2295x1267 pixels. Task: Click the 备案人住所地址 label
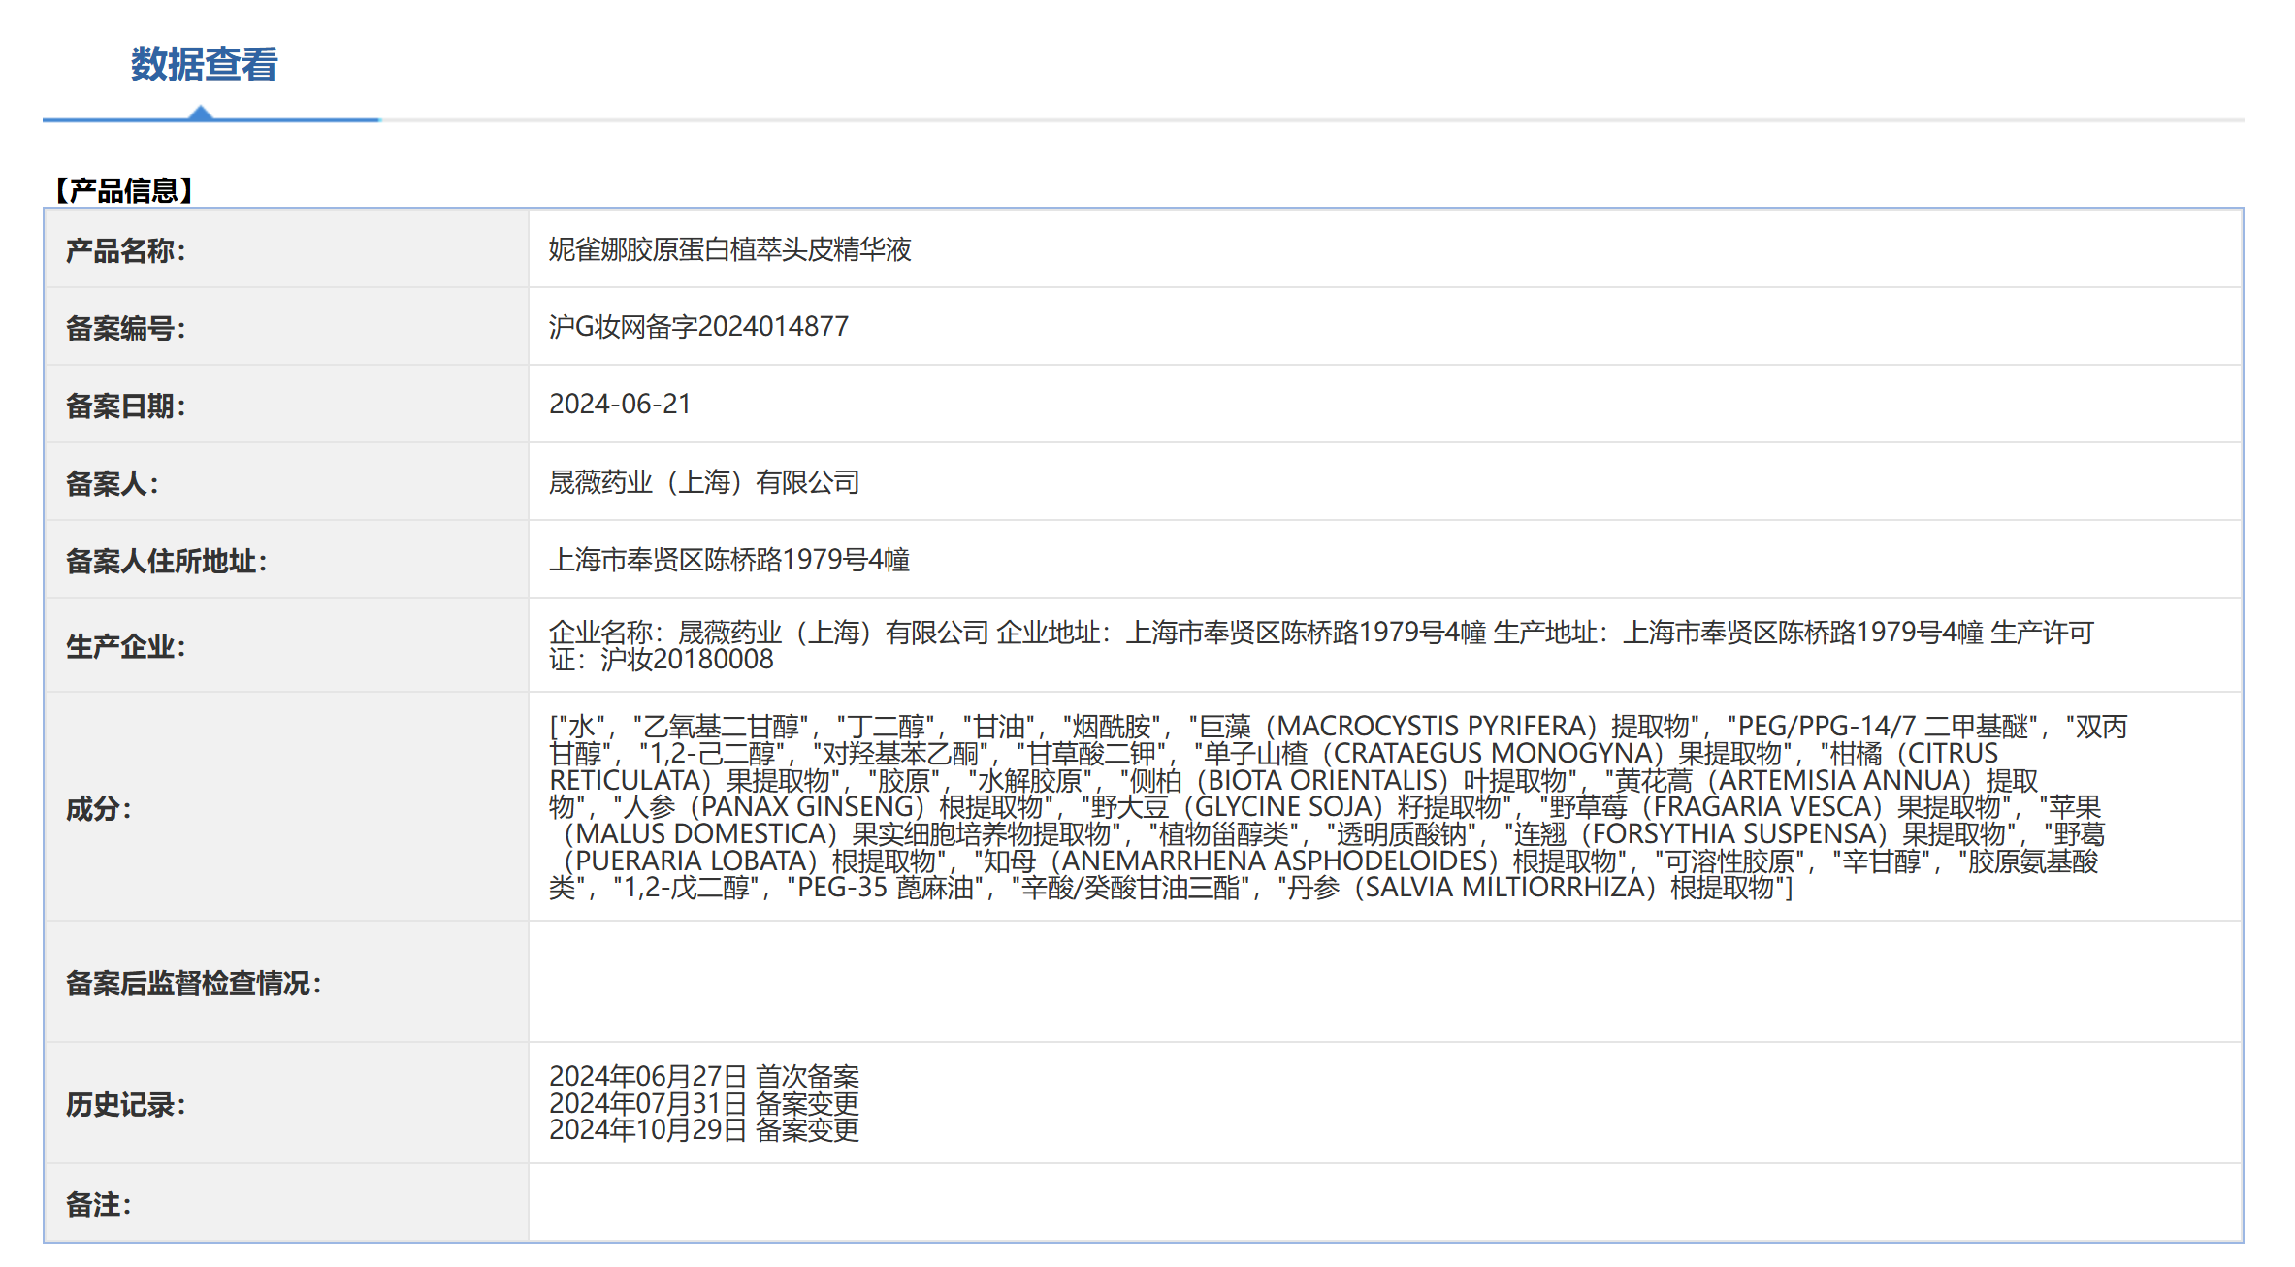tap(166, 562)
